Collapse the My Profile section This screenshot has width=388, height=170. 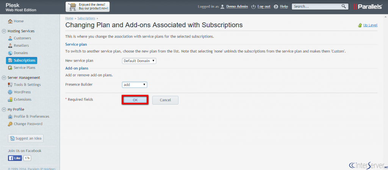(x=4, y=109)
